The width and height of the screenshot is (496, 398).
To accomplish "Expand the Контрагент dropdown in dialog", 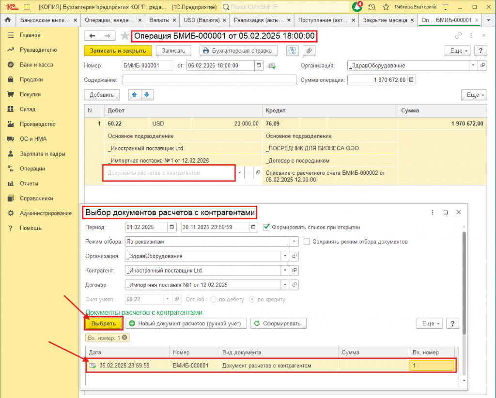I will coord(285,271).
